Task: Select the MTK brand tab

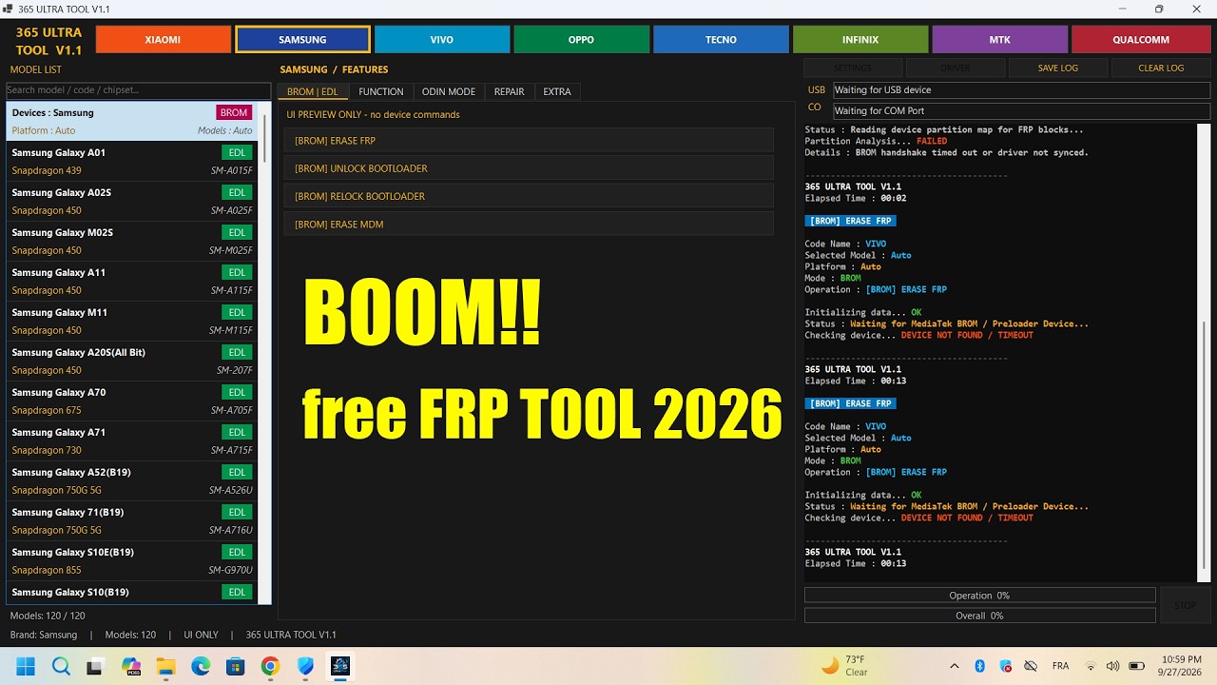Action: point(999,40)
